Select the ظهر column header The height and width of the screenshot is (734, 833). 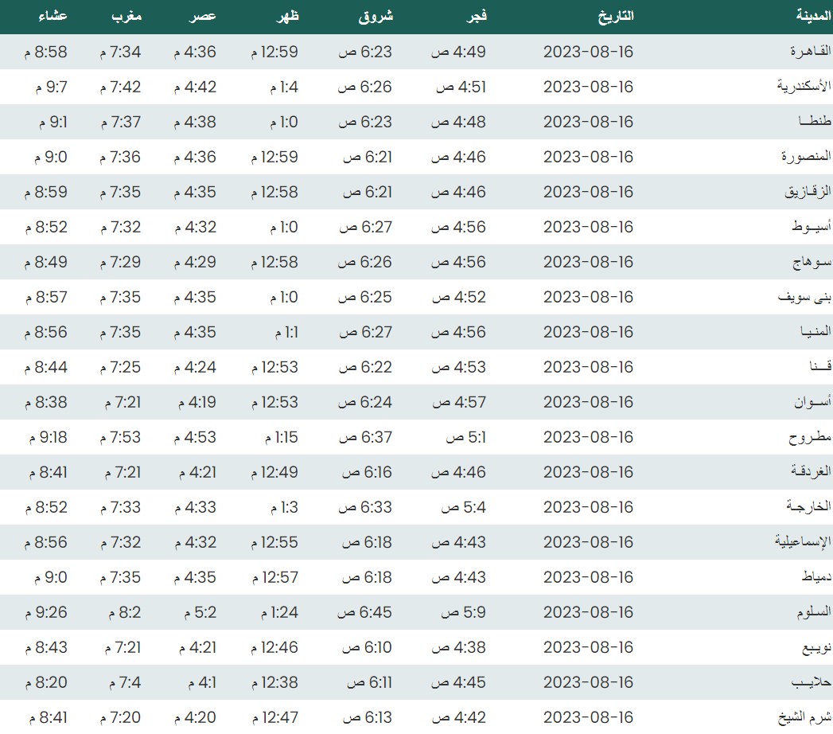coord(288,16)
